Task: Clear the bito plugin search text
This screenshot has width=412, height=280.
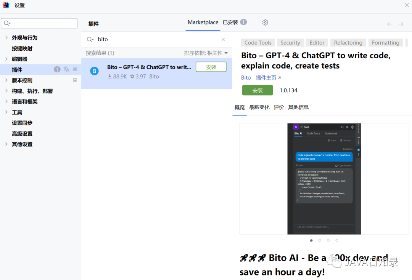Action: click(223, 39)
